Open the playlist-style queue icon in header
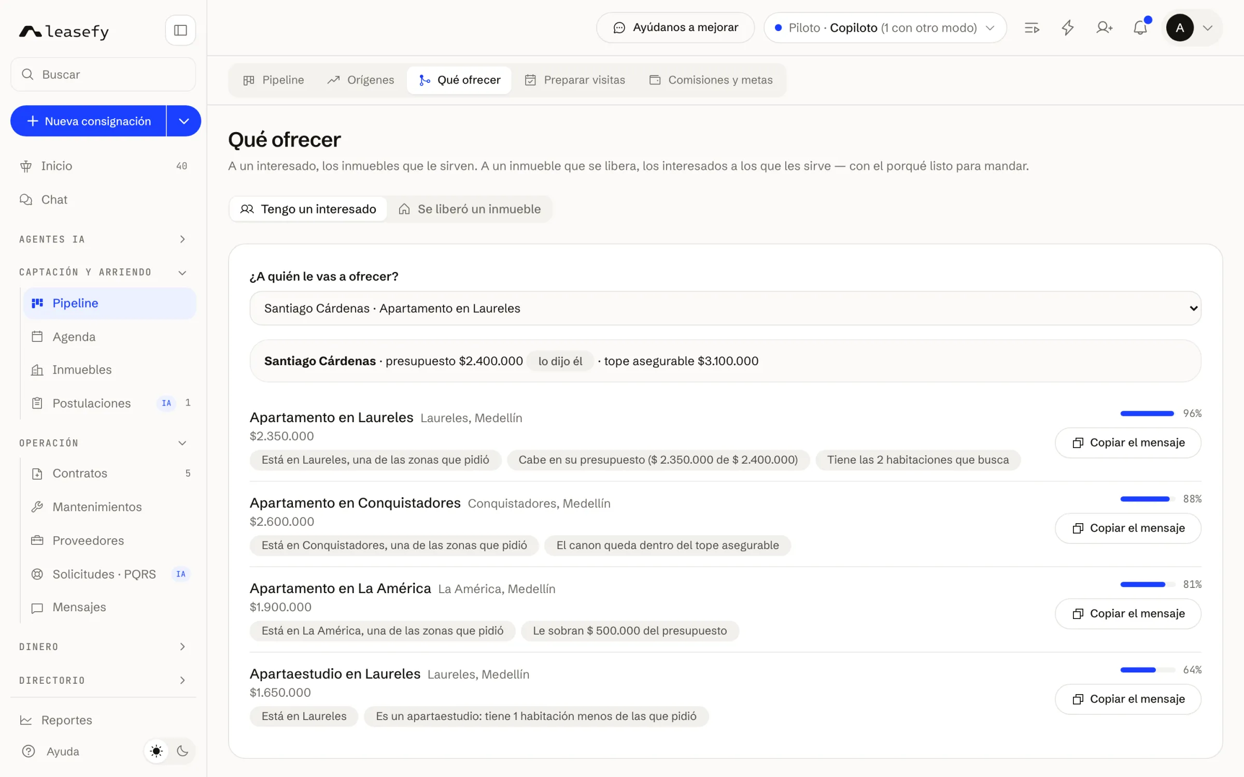 coord(1032,28)
